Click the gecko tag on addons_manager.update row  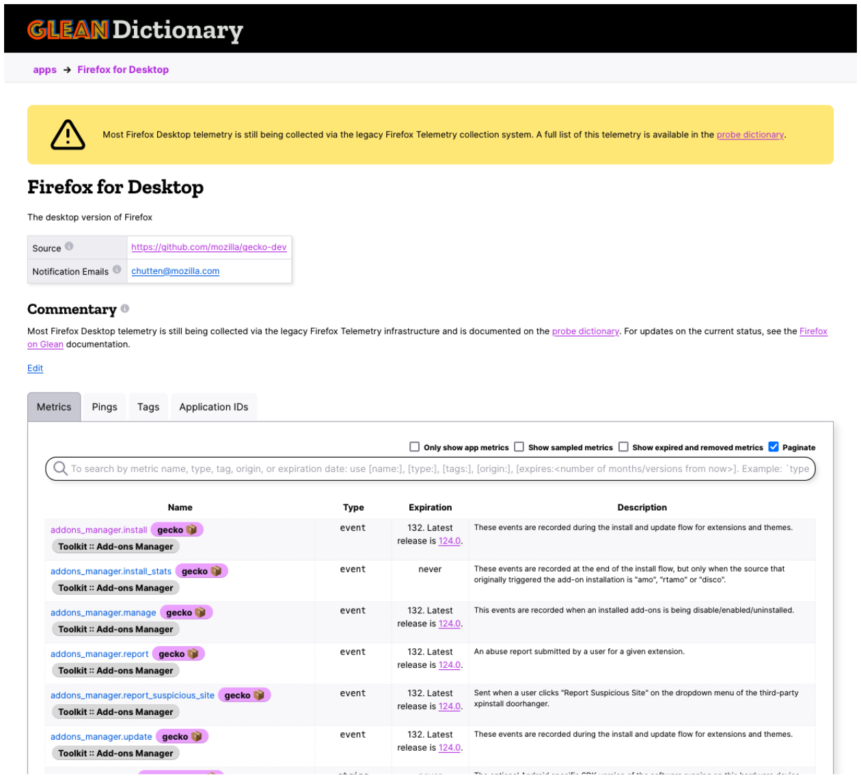182,737
